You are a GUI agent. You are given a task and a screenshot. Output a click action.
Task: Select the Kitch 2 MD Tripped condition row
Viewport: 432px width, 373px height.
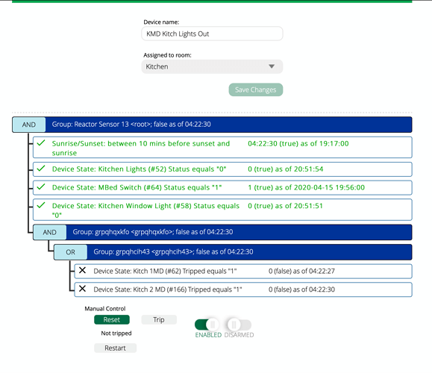(243, 289)
